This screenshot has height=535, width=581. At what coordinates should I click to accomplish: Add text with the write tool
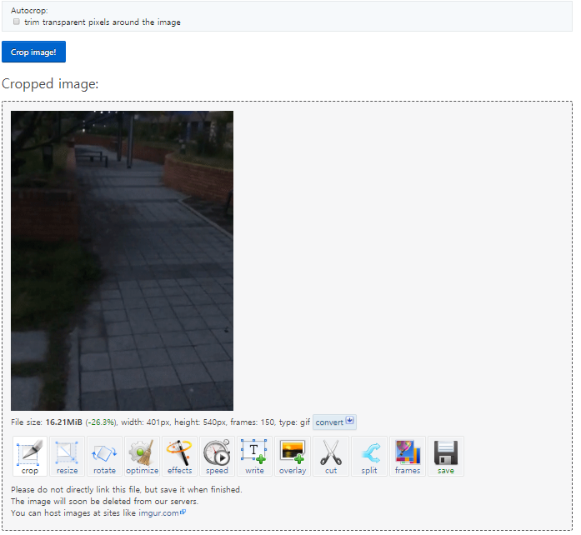(254, 456)
